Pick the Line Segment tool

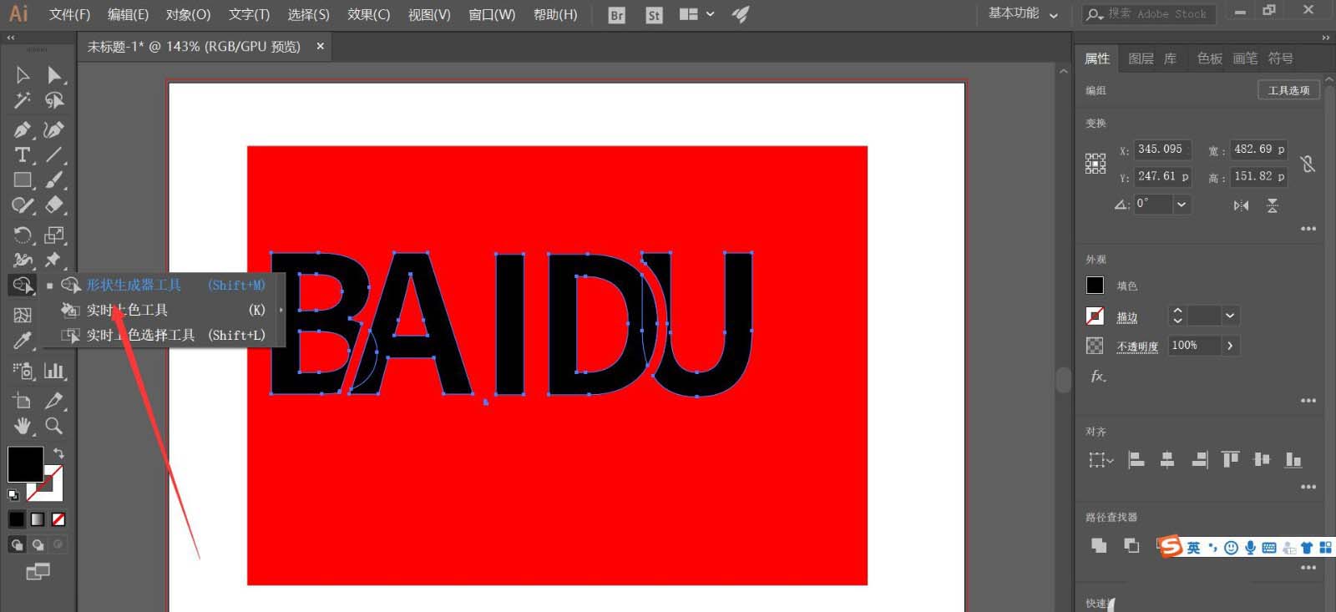click(54, 154)
